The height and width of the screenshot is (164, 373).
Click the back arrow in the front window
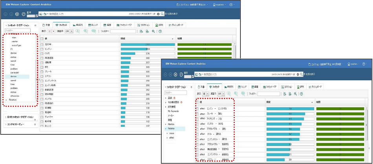[166, 74]
